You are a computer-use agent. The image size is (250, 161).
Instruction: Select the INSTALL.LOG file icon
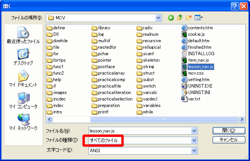point(184,54)
